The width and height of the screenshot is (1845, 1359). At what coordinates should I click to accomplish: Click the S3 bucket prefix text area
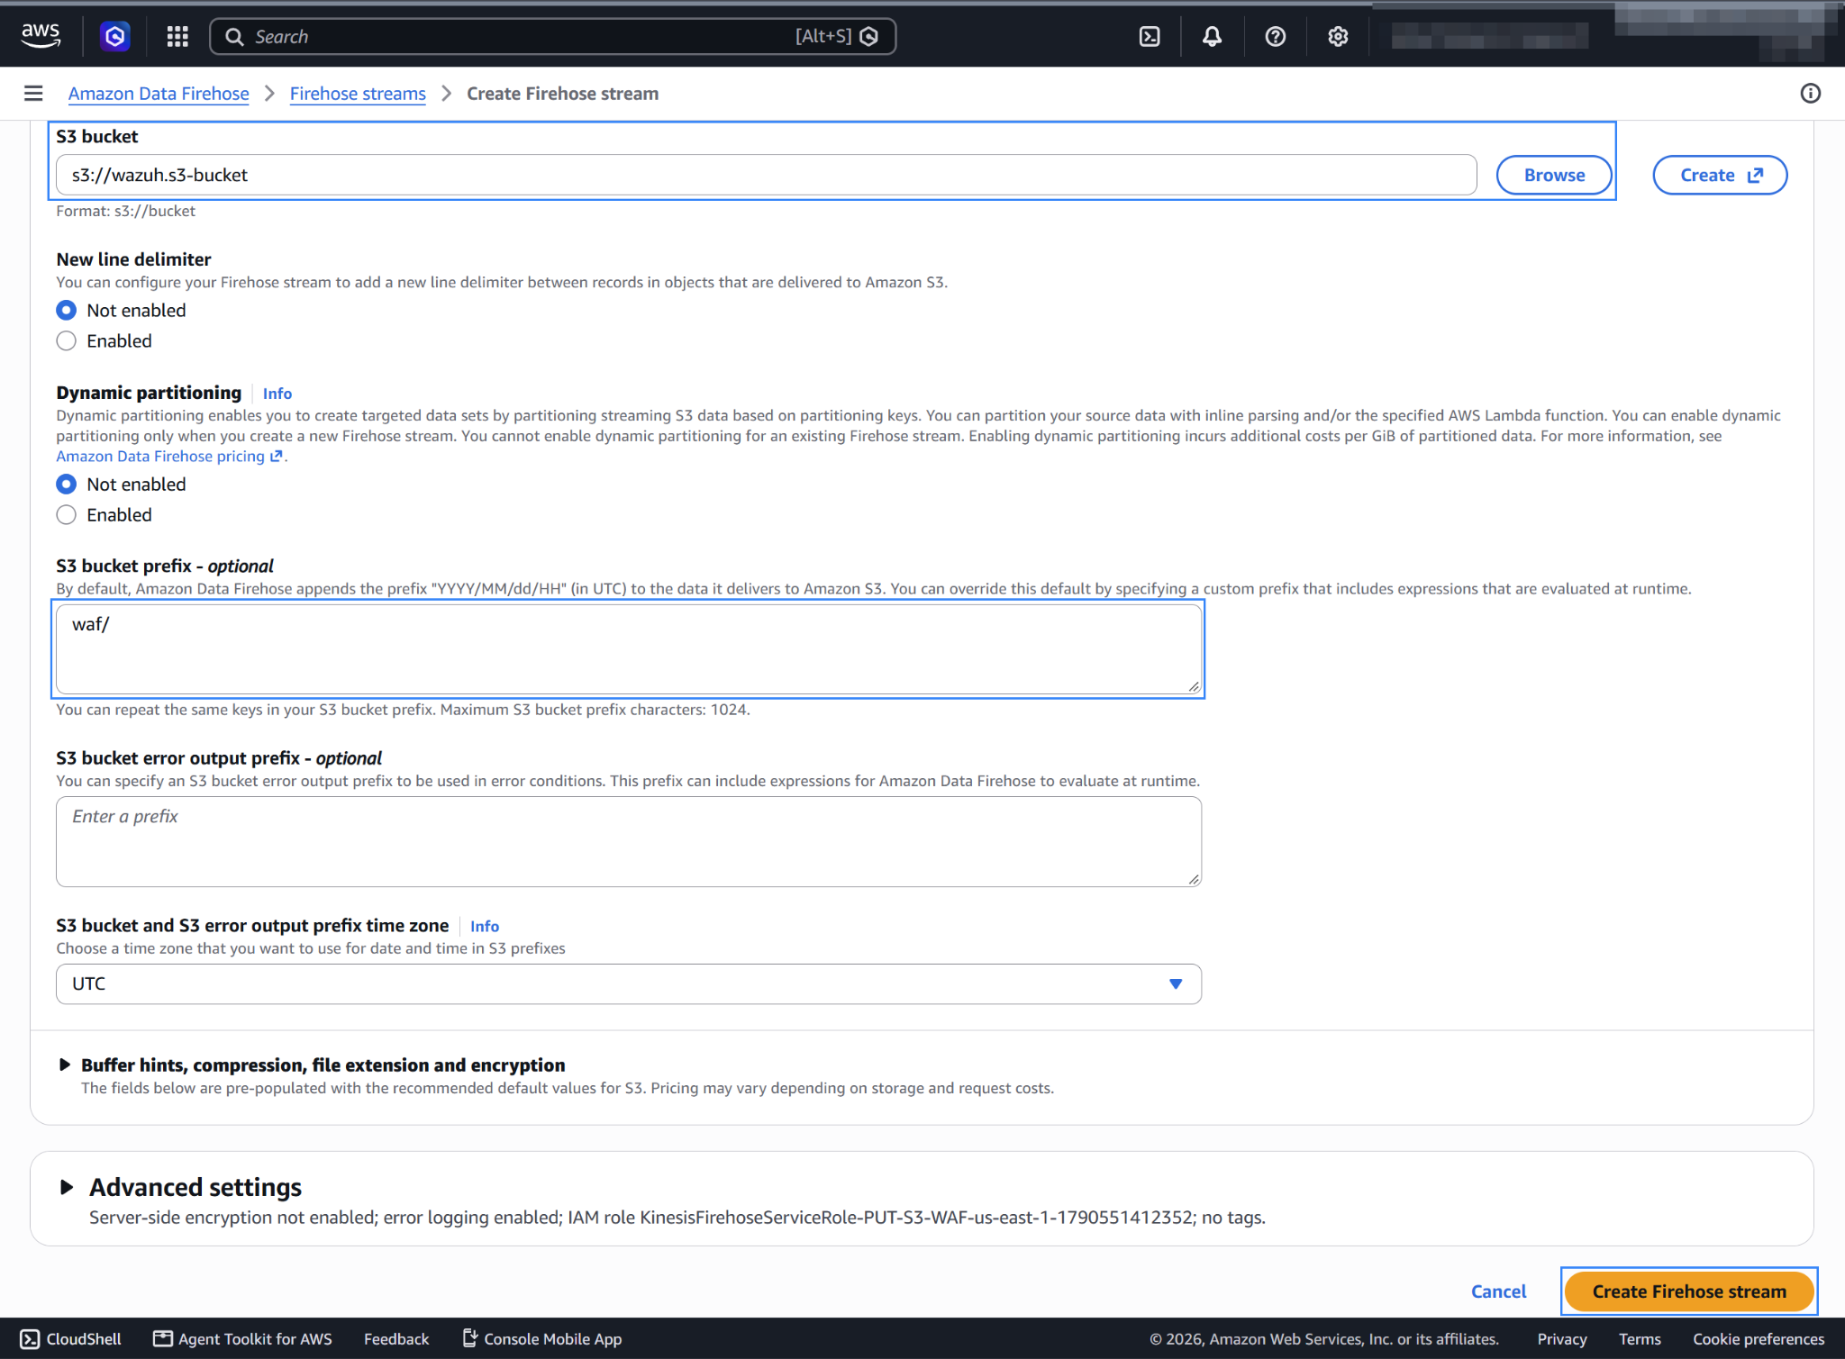(629, 649)
